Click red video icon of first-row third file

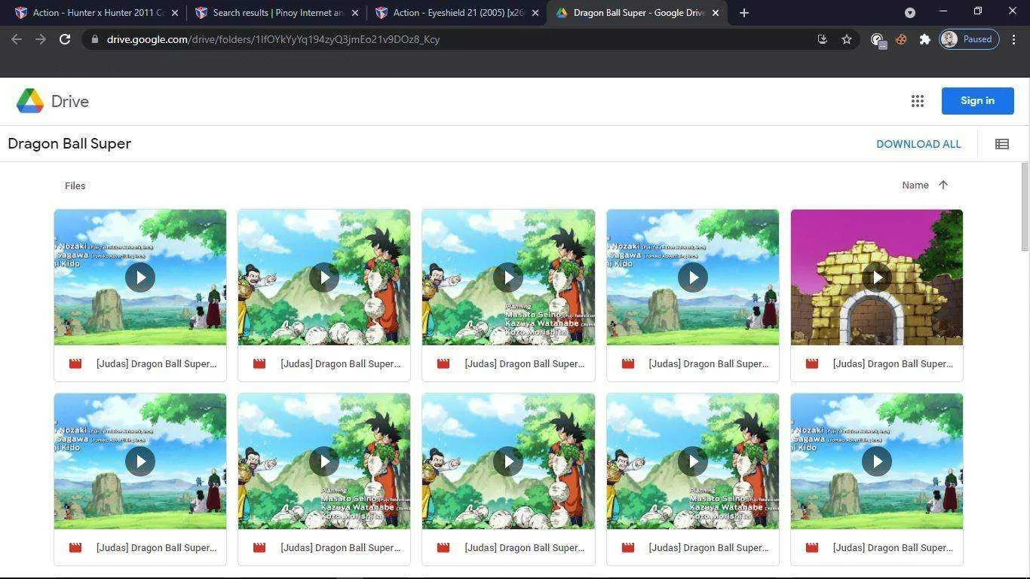coord(443,363)
